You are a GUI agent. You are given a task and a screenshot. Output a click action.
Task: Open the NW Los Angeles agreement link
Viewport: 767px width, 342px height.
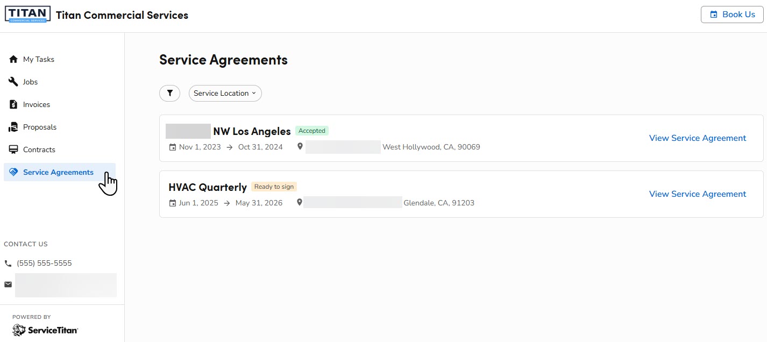(697, 138)
